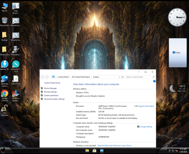This screenshot has height=154, width=189.
Task: Open Remote settings link
Action: [50, 92]
